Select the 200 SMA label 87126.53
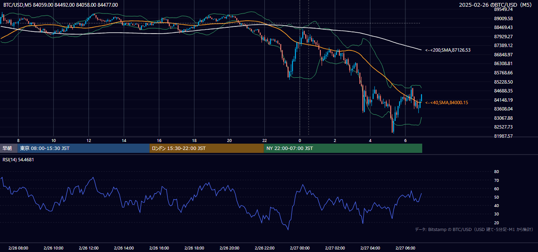This screenshot has height=252, width=538. [x=448, y=50]
